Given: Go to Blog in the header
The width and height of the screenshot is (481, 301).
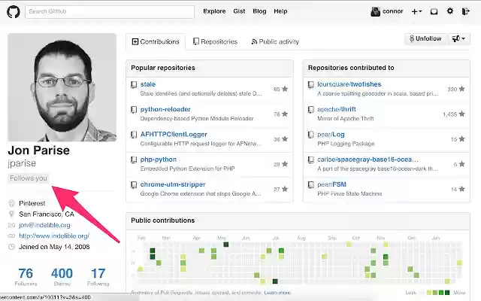Looking at the screenshot, I should click(x=259, y=11).
